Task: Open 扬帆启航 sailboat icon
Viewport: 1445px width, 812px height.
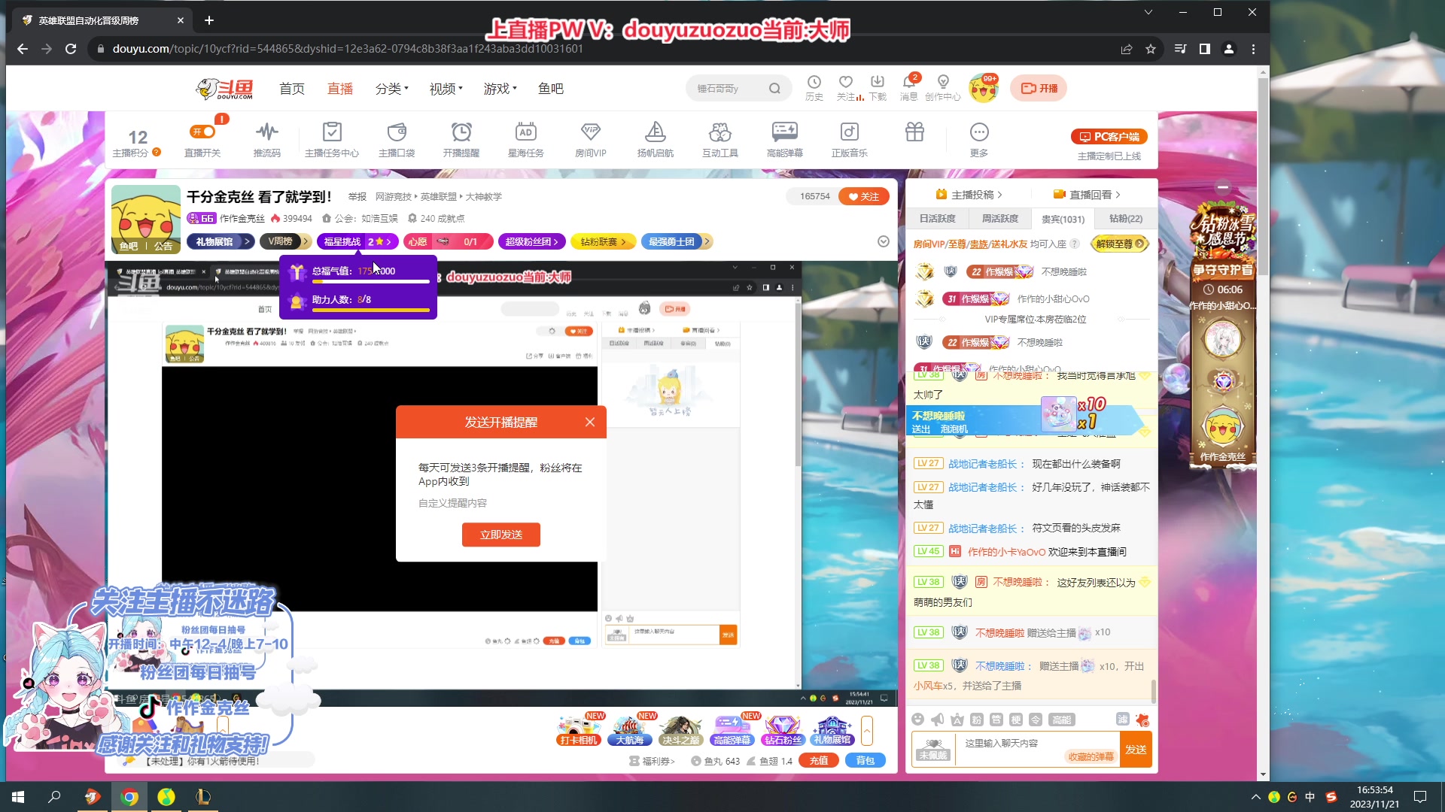Action: click(x=656, y=140)
